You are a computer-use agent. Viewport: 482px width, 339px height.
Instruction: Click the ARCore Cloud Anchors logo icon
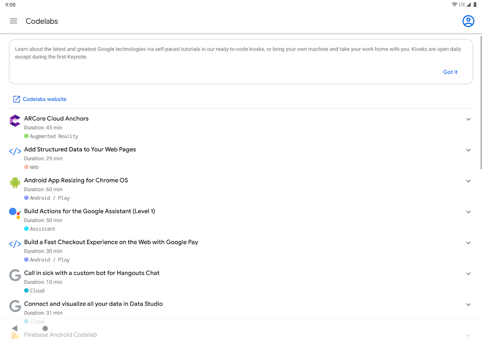click(15, 121)
